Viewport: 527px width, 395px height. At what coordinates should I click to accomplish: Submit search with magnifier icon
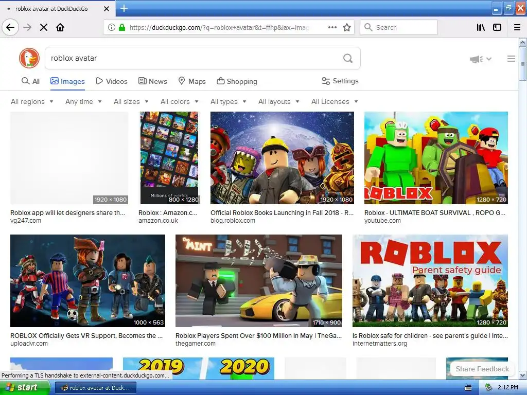(348, 58)
